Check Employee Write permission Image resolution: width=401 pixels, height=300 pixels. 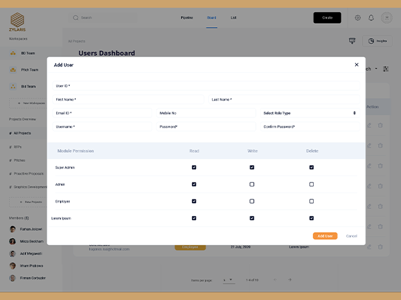click(252, 201)
